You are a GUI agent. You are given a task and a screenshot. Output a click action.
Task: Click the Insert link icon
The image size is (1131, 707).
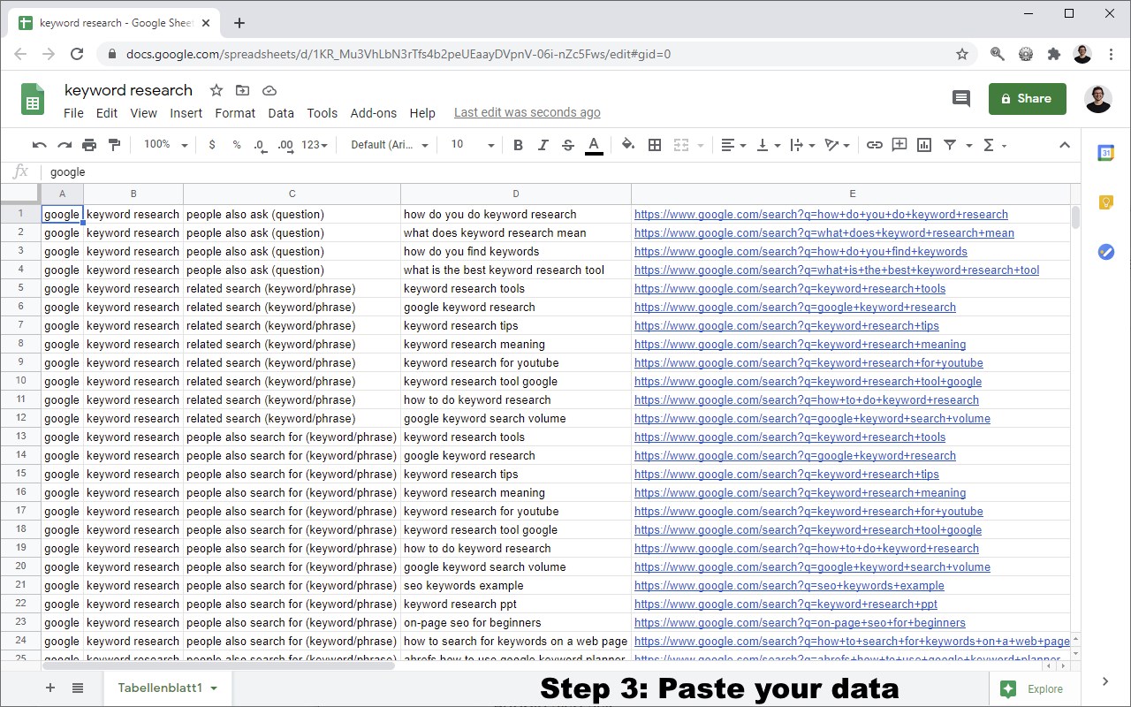point(874,145)
